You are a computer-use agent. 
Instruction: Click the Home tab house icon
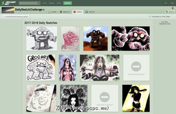tap(50, 12)
